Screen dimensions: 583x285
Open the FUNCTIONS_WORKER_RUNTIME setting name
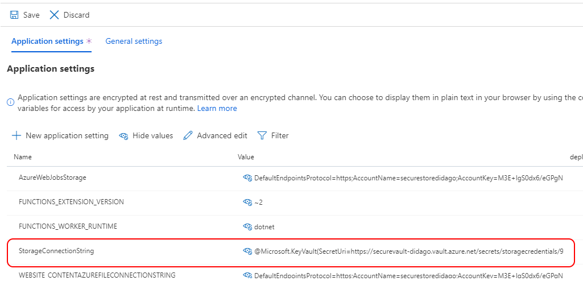(68, 226)
